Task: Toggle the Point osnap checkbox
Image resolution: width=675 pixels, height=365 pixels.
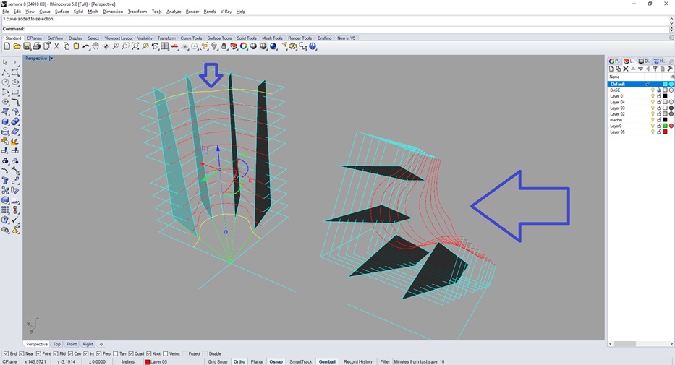Action: coord(39,354)
